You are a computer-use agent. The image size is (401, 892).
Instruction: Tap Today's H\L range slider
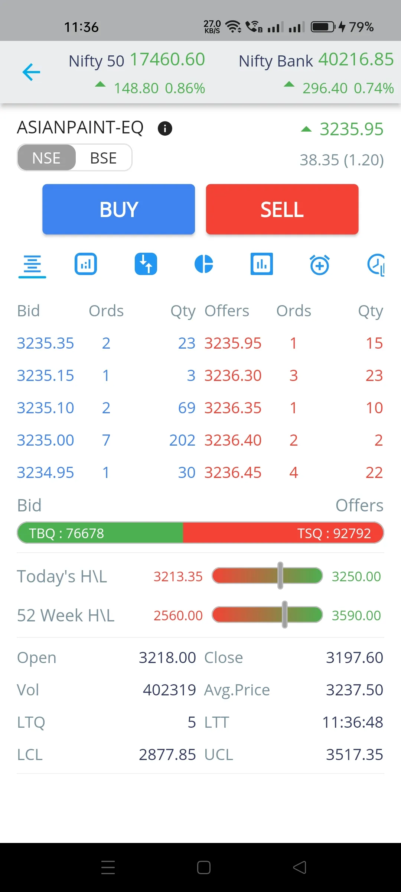(267, 576)
